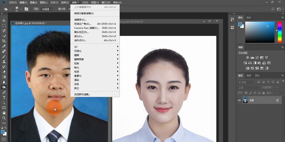This screenshot has width=285, height=142.
Task: Click the foreground color swatch in toolbox
Action: (x=3, y=132)
